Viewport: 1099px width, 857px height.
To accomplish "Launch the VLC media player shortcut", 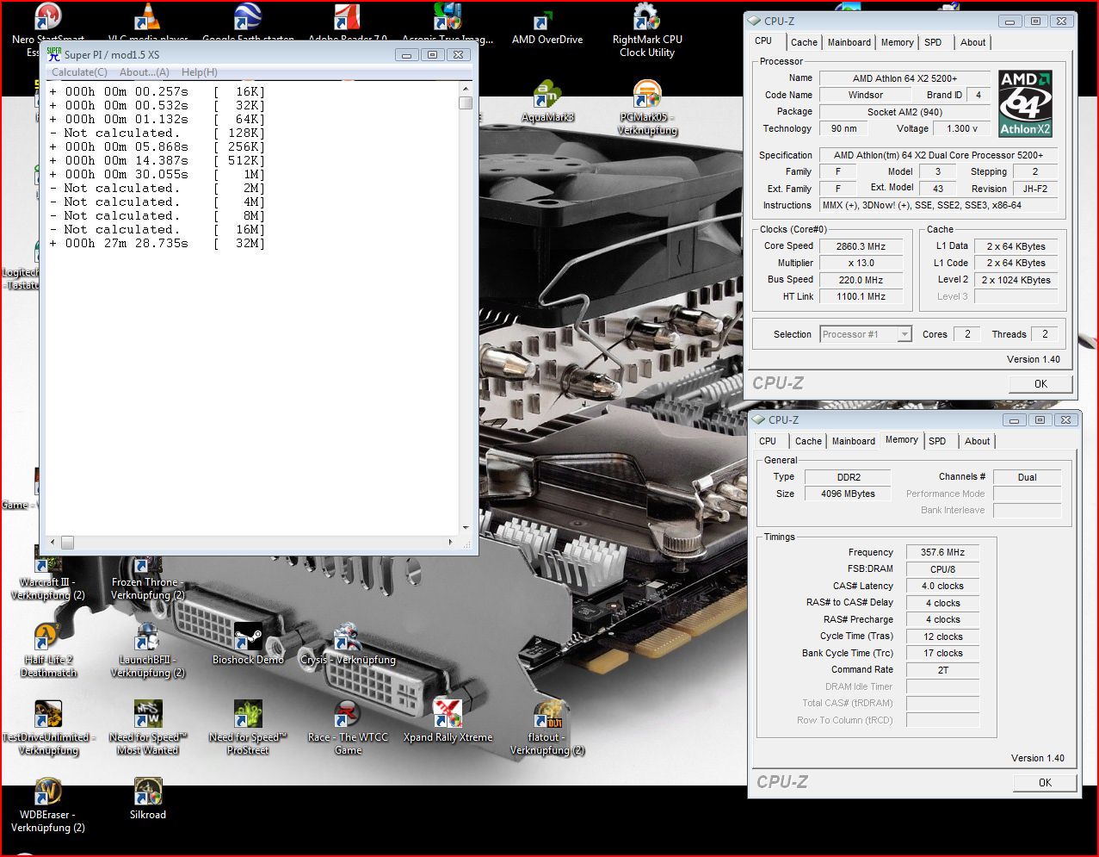I will 148,17.
